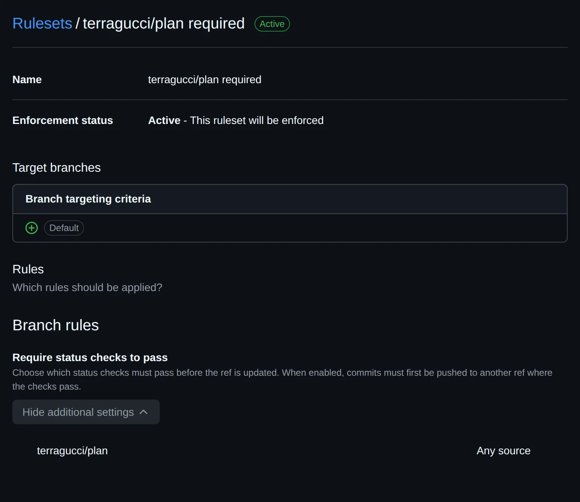Viewport: 580px width, 502px height.
Task: Click the Name field label
Action: pos(27,80)
